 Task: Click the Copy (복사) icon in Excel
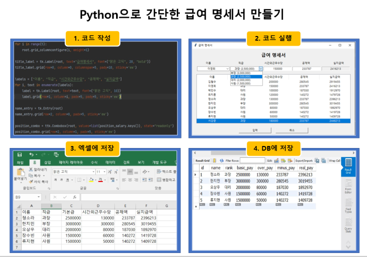31,176
